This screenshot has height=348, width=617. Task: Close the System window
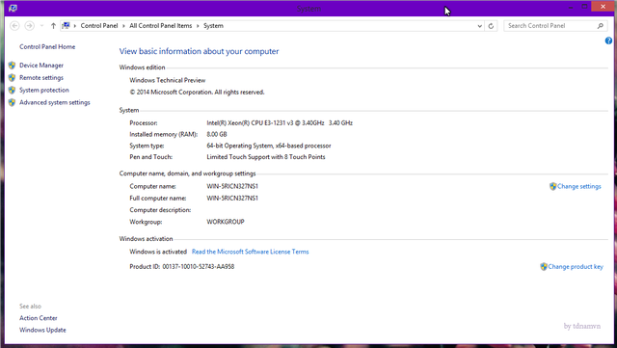[x=603, y=7]
